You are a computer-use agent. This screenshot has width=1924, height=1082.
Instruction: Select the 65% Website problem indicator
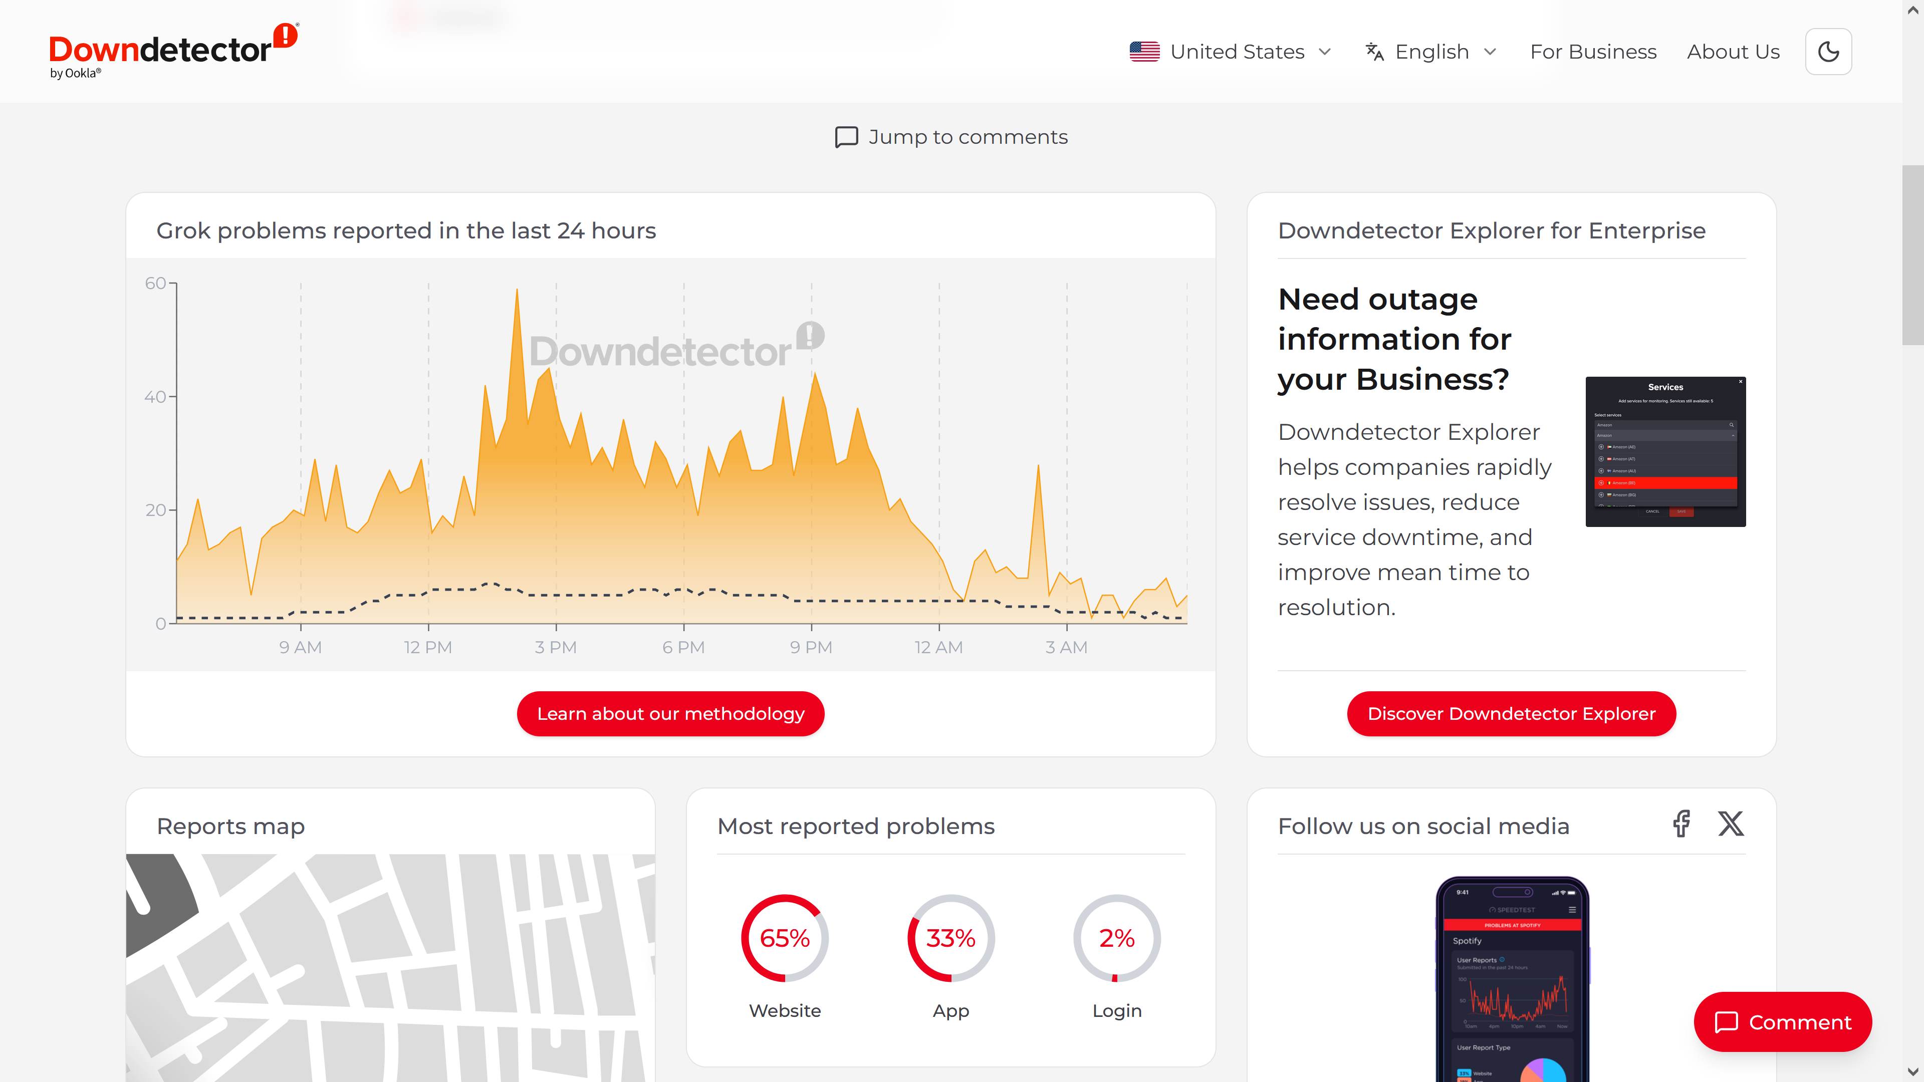784,957
